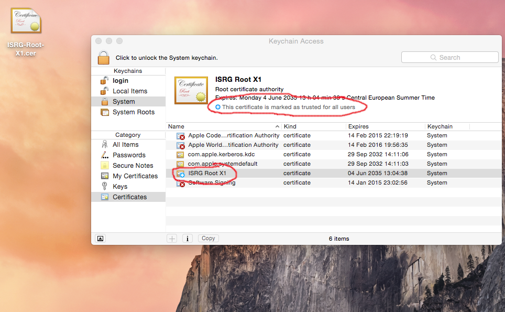Click the expiry date 04 Jun 2035 13:04:38

[x=378, y=173]
